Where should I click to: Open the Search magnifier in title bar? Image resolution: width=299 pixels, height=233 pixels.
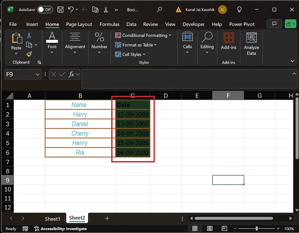coord(159,9)
